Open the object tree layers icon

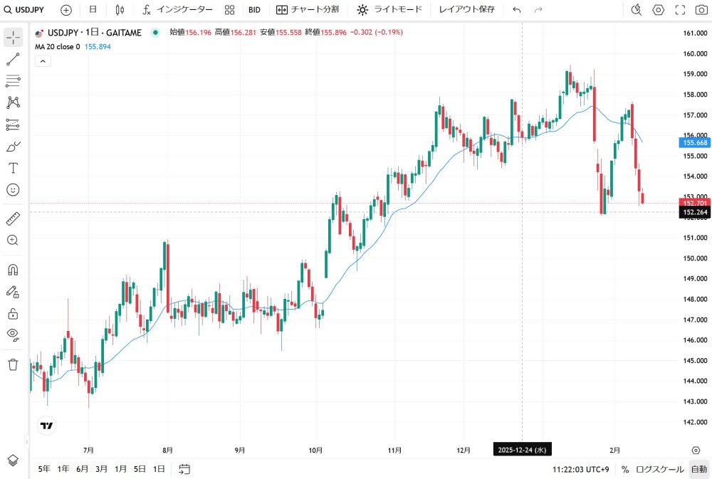13,460
